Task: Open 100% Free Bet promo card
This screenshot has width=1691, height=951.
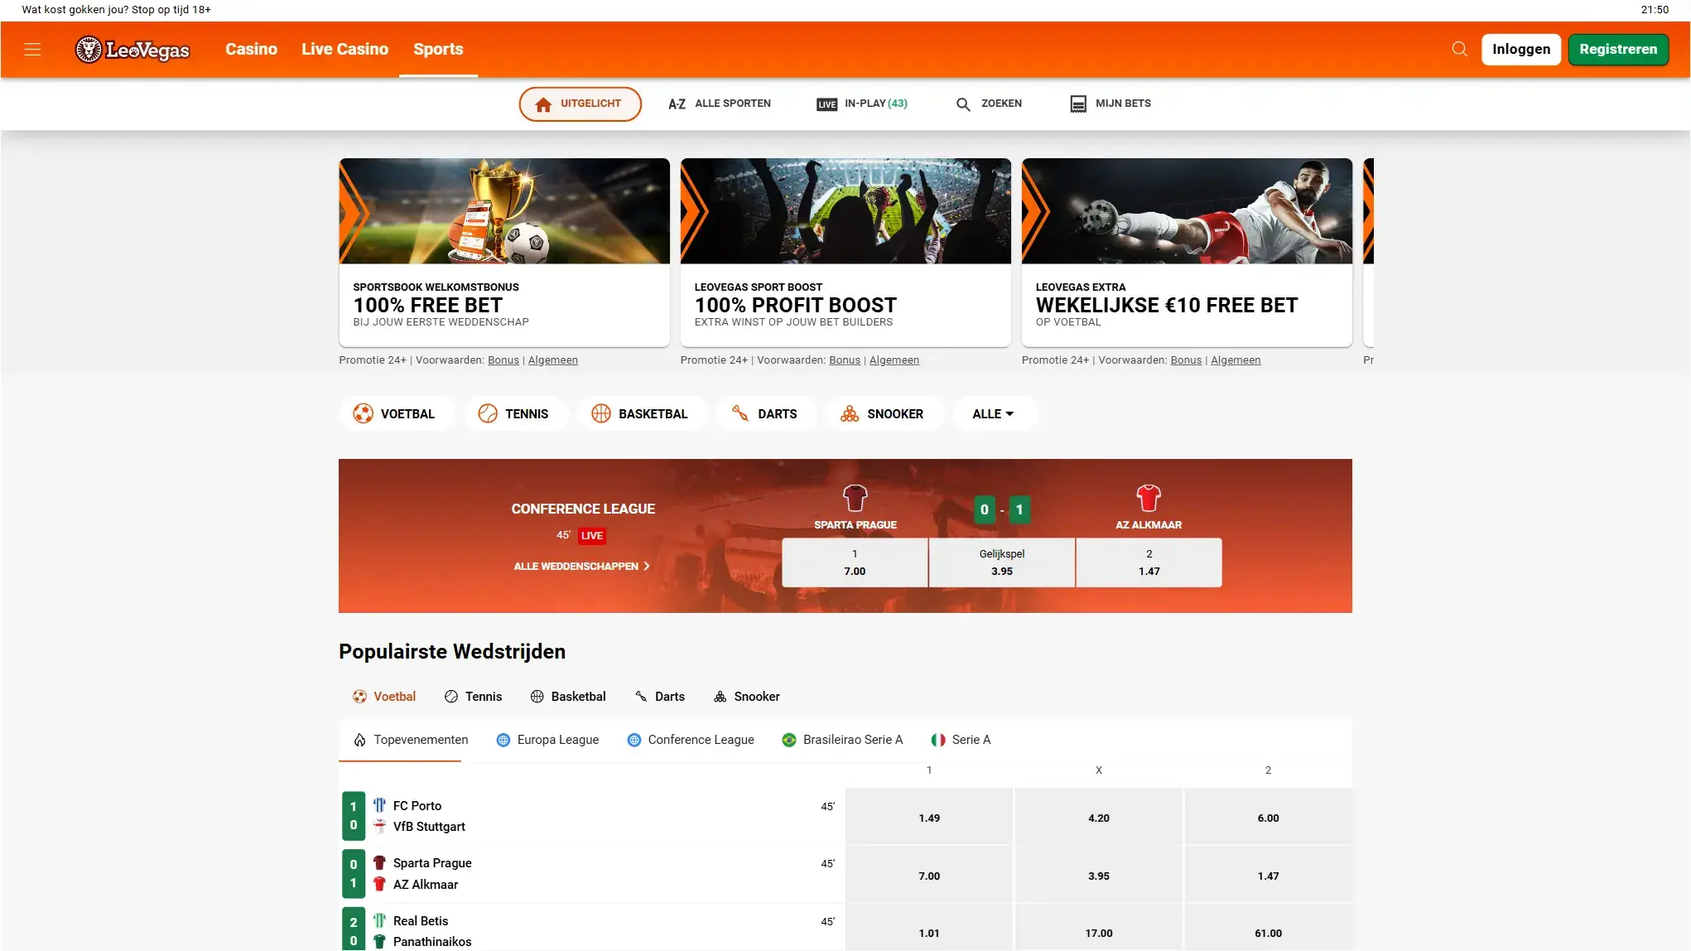Action: (504, 252)
